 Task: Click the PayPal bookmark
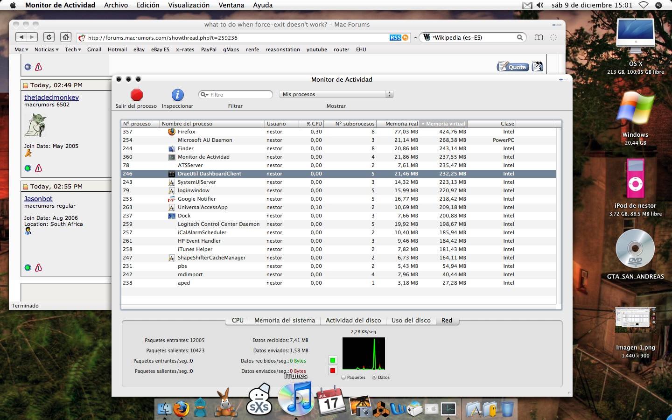[x=209, y=49]
